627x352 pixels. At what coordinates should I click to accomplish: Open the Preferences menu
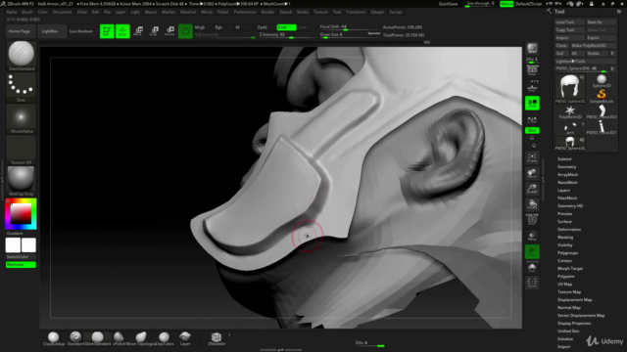[x=245, y=12]
